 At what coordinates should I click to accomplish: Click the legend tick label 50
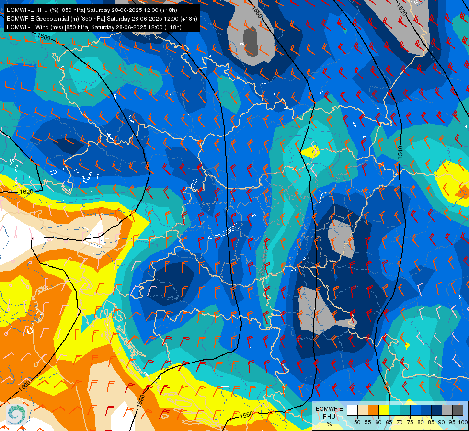pos(357,422)
